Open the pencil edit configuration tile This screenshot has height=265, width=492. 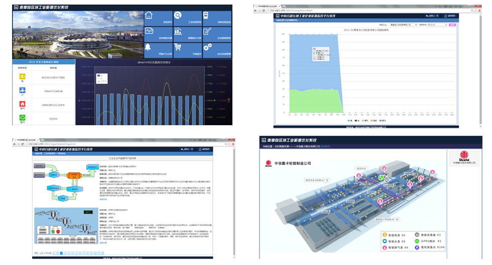216,34
